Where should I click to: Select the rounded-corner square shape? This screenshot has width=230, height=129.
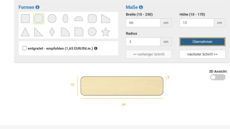pyautogui.click(x=39, y=19)
